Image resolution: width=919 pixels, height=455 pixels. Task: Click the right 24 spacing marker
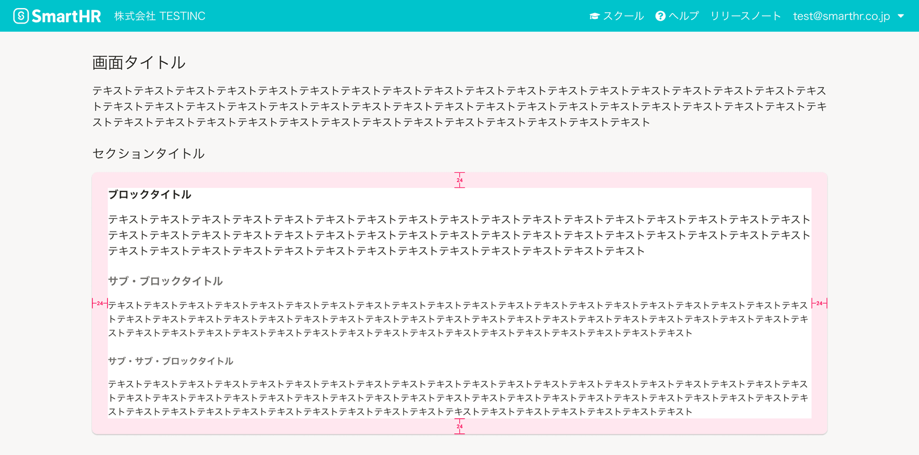click(x=819, y=303)
